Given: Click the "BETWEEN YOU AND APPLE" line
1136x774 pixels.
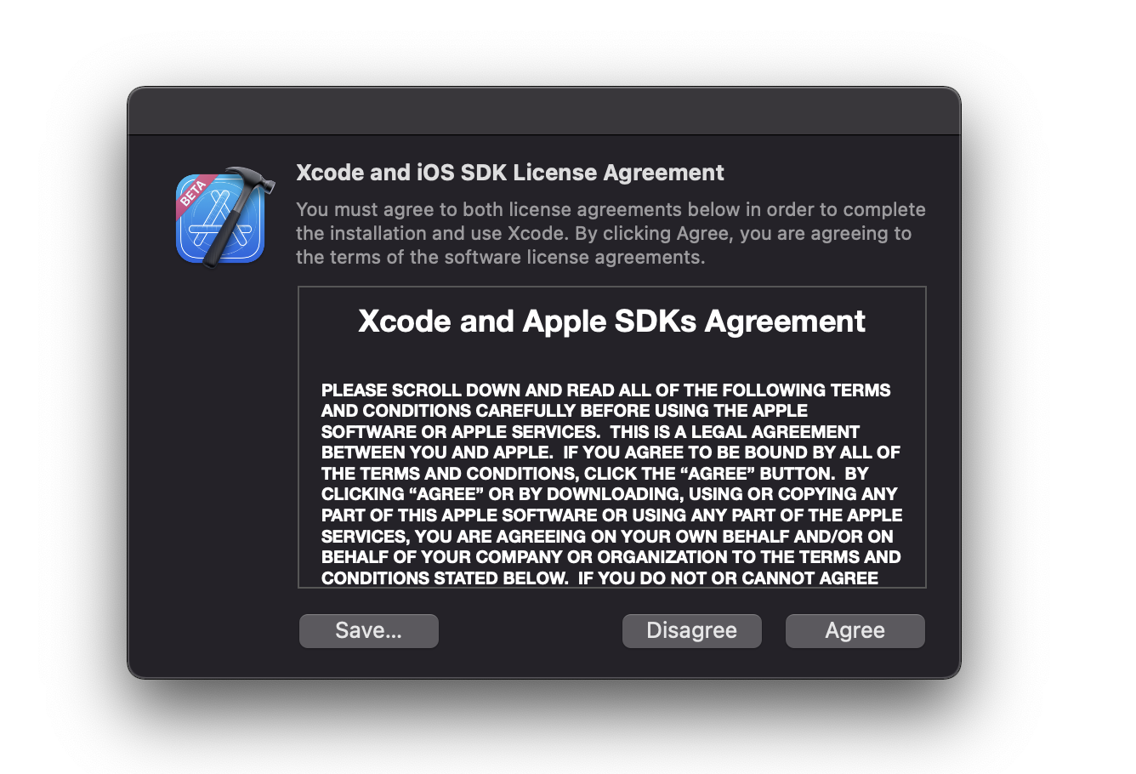Looking at the screenshot, I should click(610, 452).
